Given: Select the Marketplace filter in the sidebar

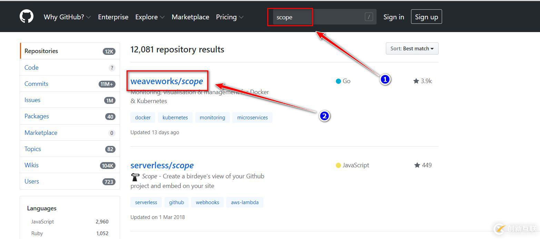Looking at the screenshot, I should tap(70, 133).
